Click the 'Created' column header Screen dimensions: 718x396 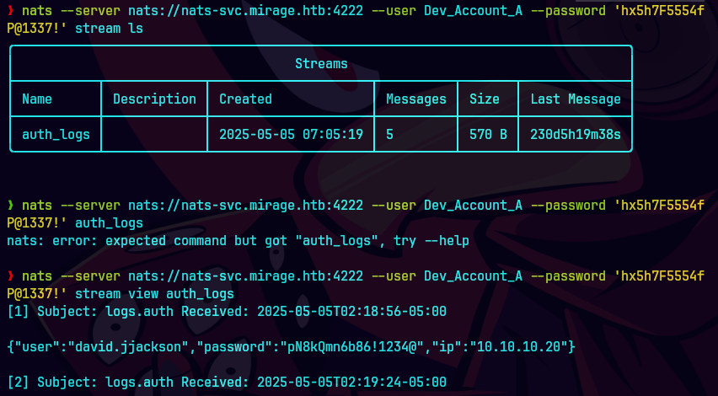pyautogui.click(x=245, y=99)
